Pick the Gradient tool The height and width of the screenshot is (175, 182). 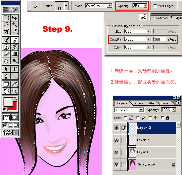tap(15, 54)
